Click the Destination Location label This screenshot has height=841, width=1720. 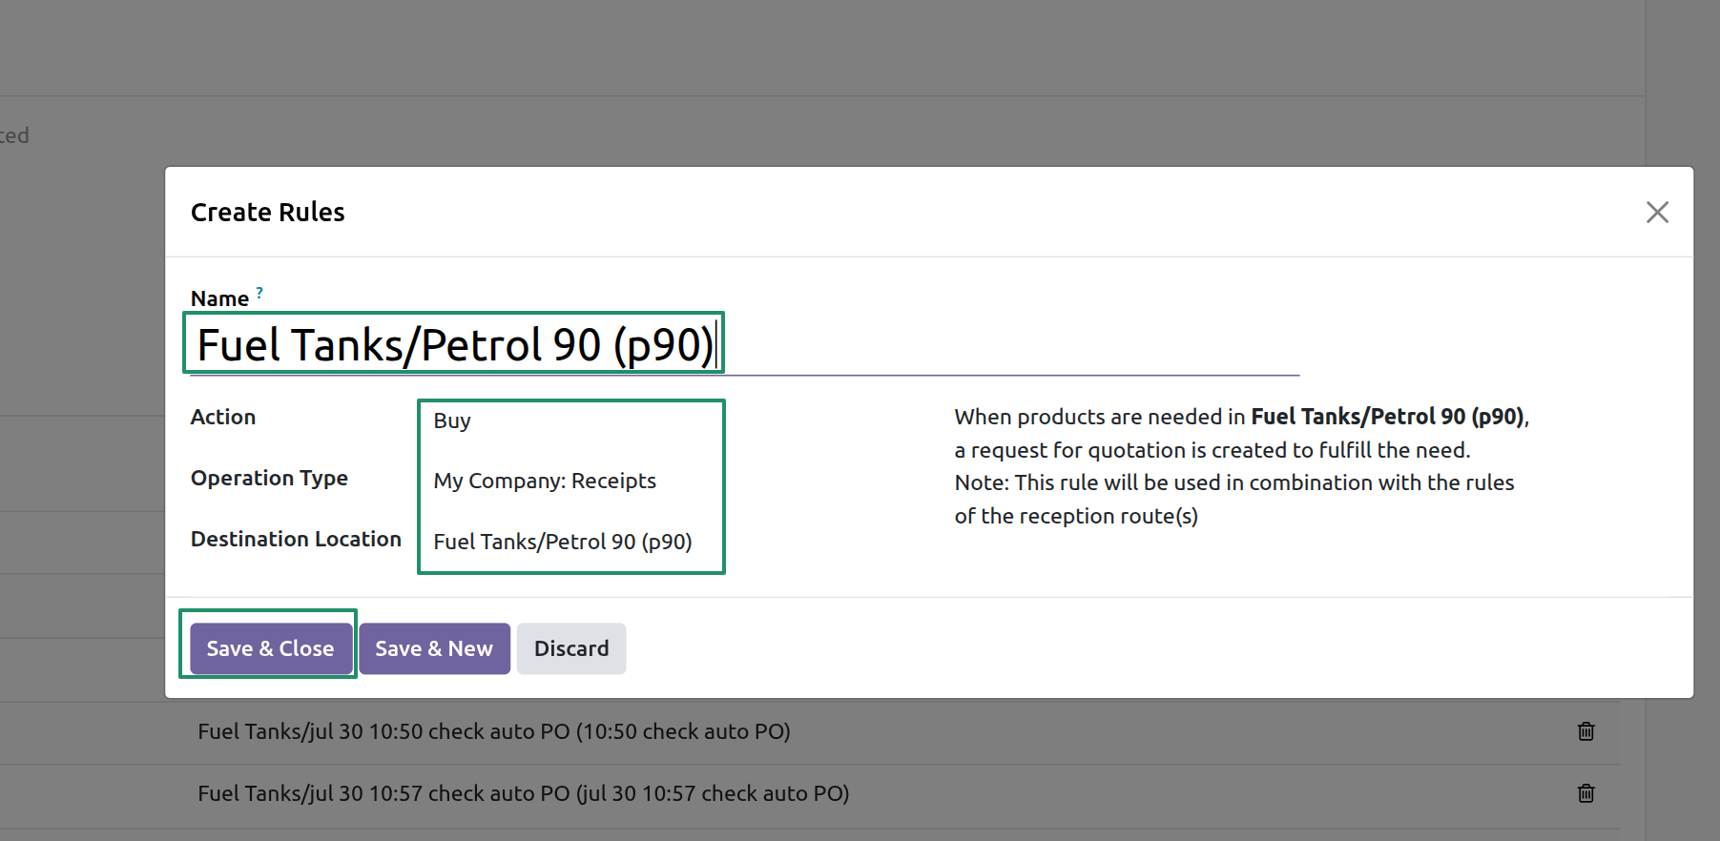(x=296, y=539)
